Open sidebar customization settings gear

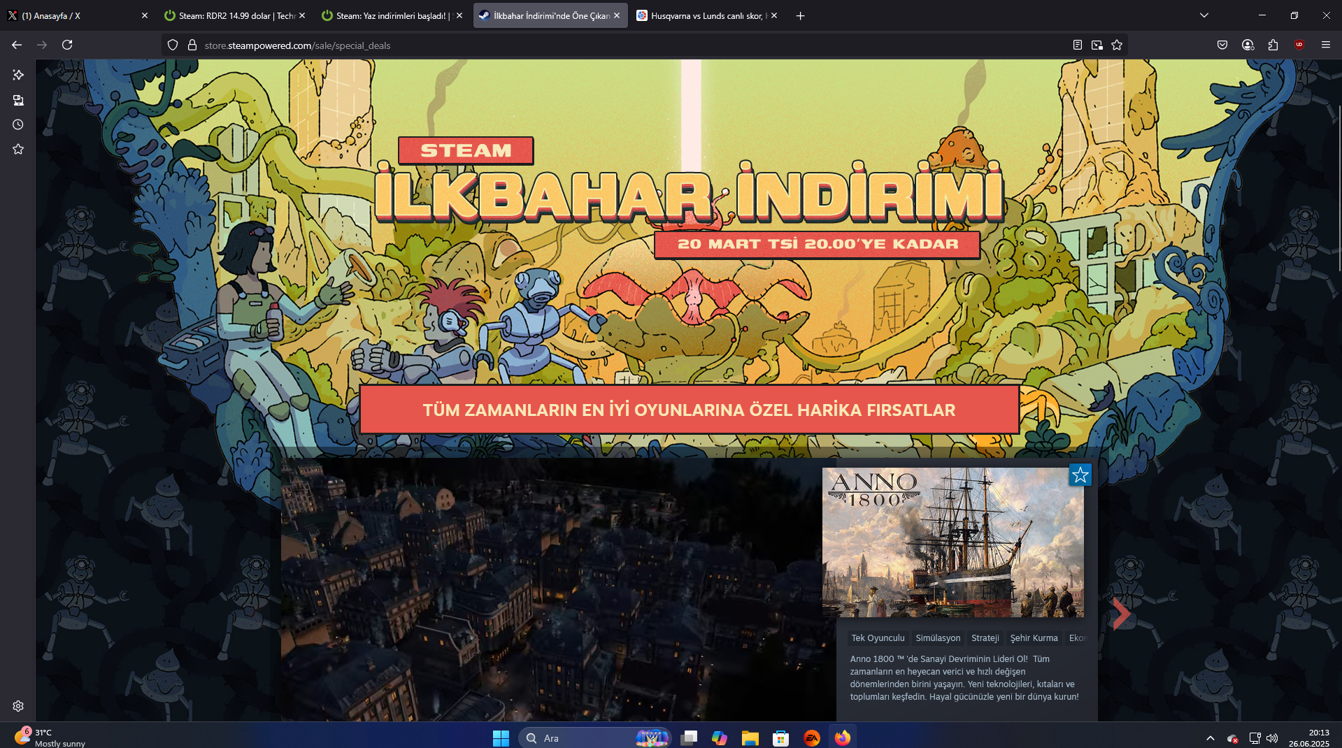point(18,706)
